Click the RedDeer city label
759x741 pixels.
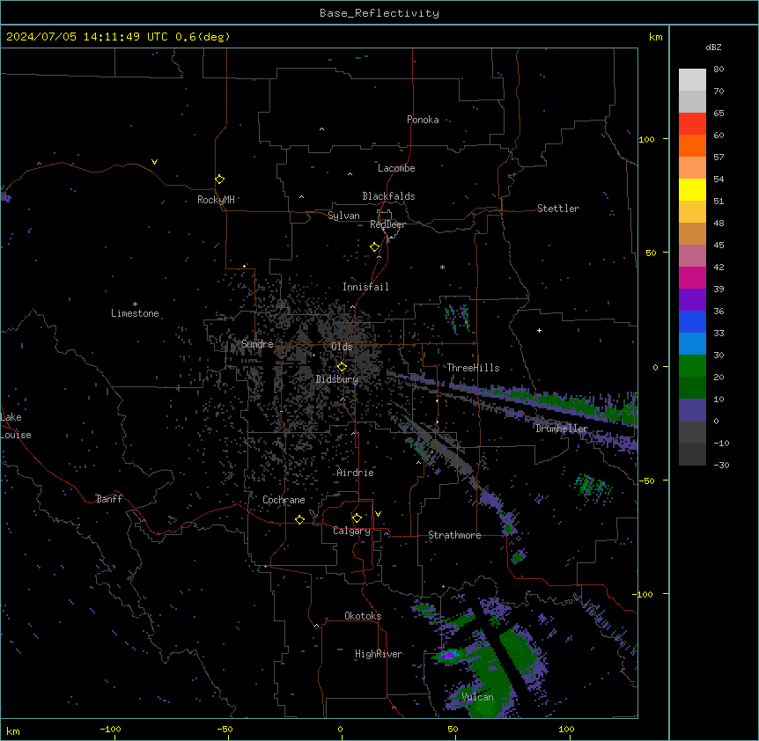click(387, 224)
